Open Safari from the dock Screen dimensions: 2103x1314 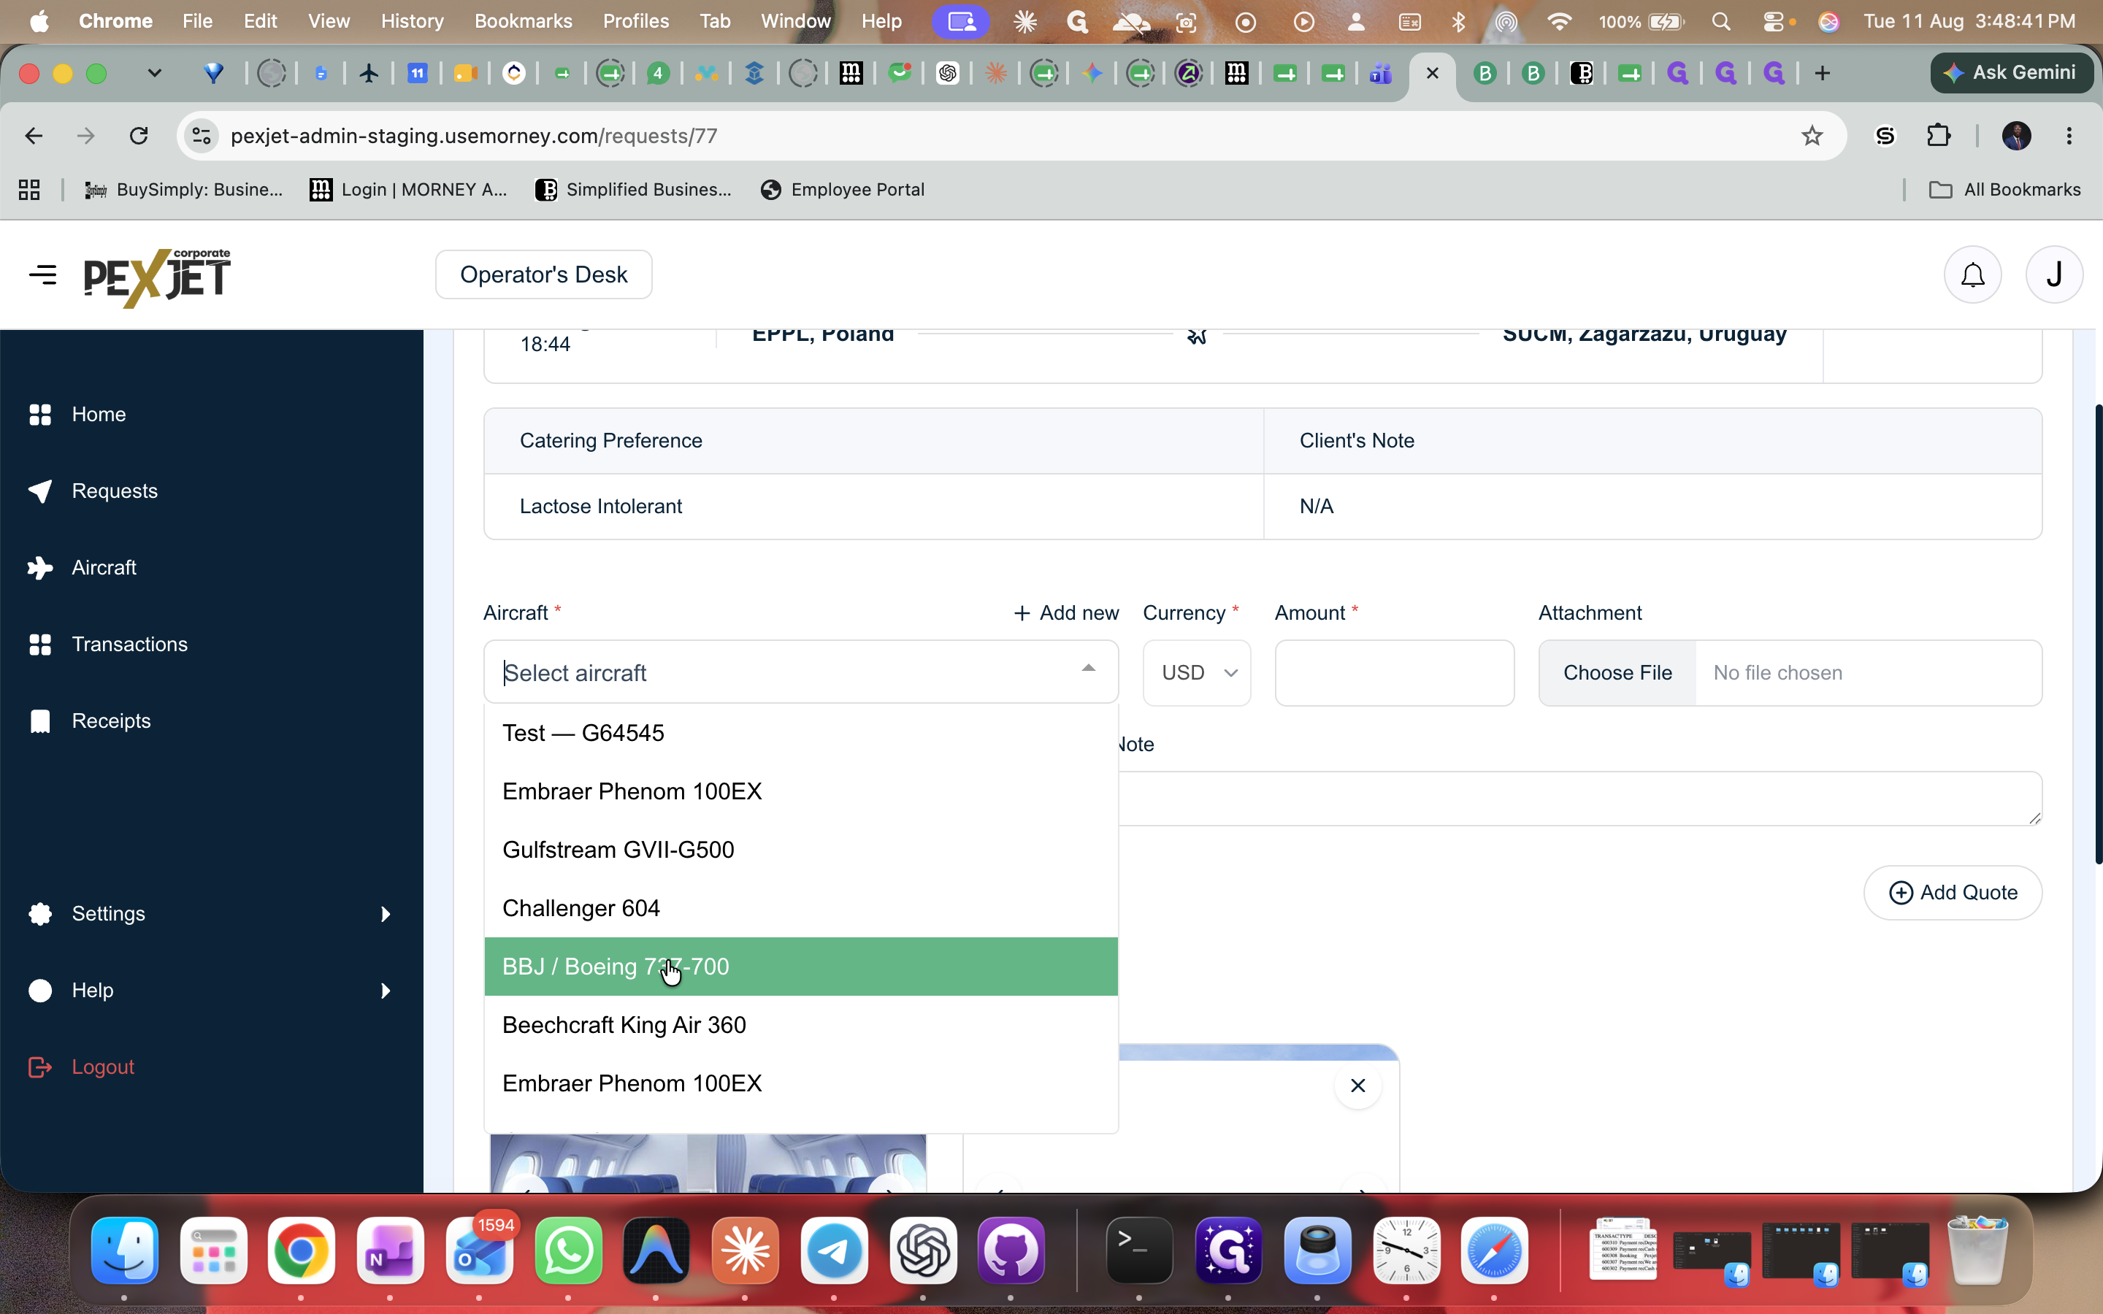click(x=1494, y=1250)
